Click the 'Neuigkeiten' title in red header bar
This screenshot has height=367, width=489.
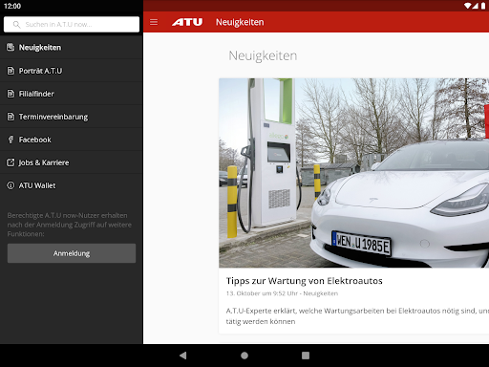240,22
